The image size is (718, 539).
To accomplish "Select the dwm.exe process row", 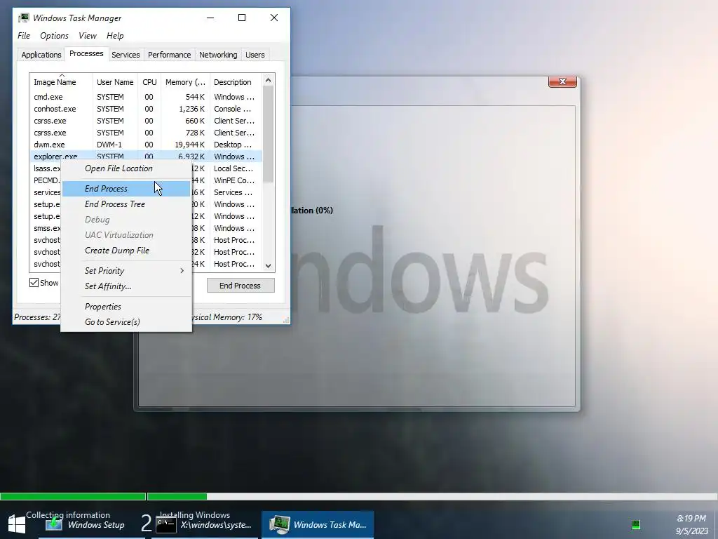I will click(146, 145).
